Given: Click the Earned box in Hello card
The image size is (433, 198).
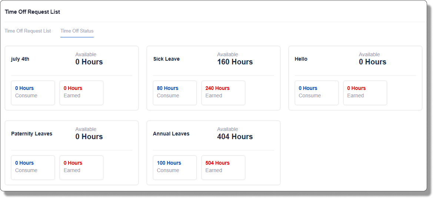Looking at the screenshot, I should click(x=365, y=93).
